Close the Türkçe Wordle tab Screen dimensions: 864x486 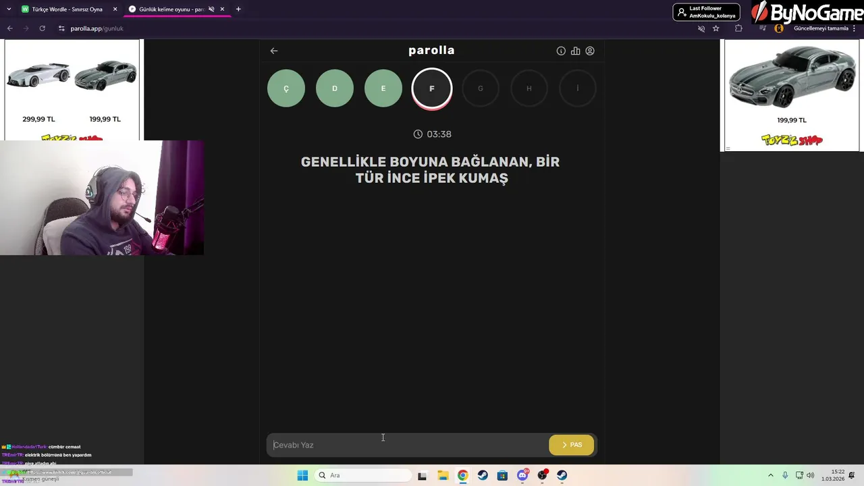click(x=115, y=9)
